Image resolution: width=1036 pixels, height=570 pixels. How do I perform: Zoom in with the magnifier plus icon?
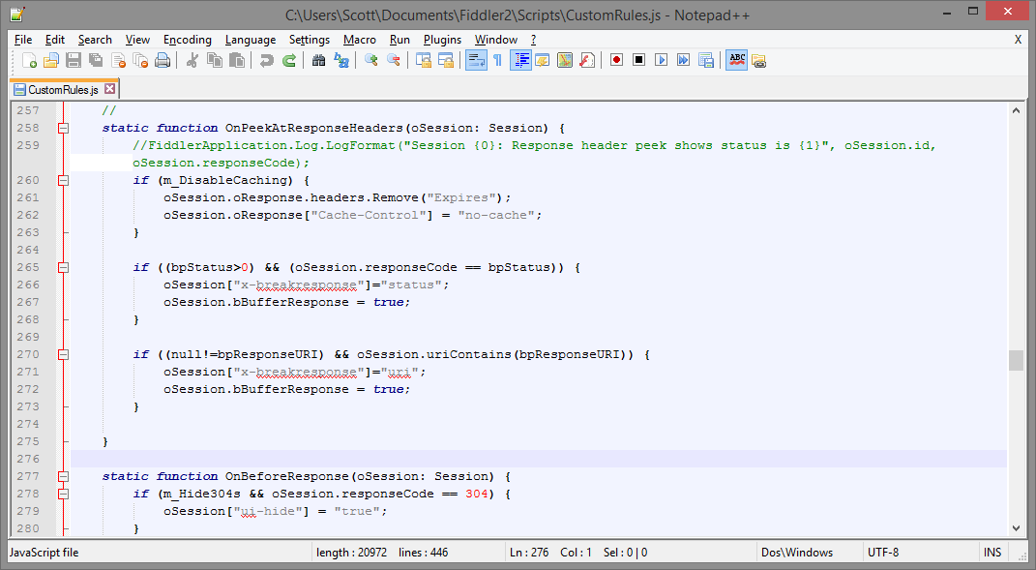point(370,61)
